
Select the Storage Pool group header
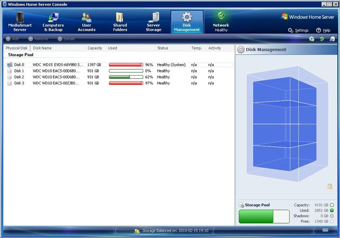[x=21, y=55]
